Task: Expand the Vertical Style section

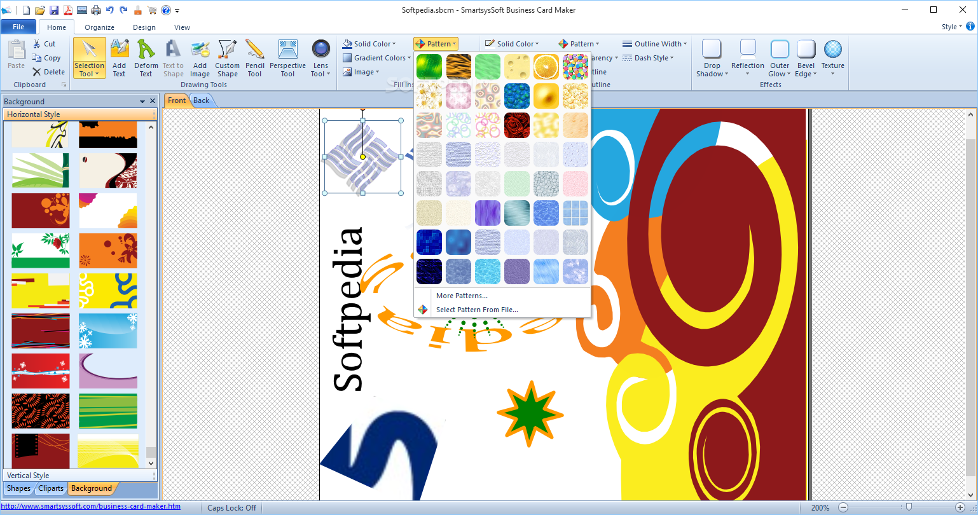Action: [x=80, y=475]
